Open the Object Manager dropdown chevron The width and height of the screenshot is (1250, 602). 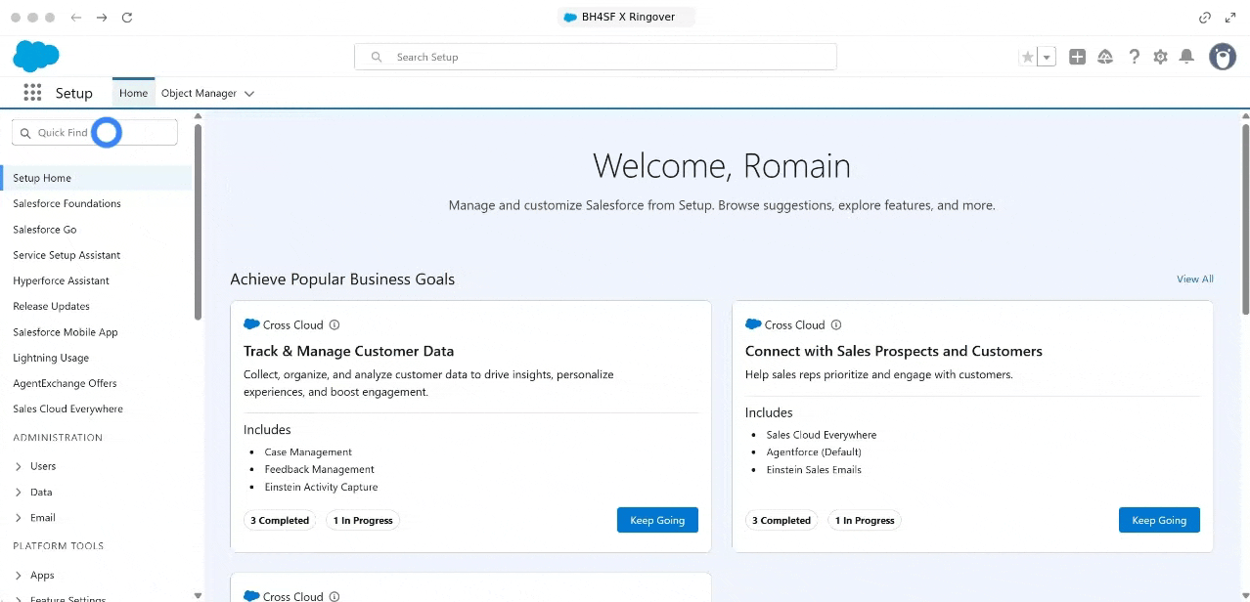pyautogui.click(x=249, y=94)
